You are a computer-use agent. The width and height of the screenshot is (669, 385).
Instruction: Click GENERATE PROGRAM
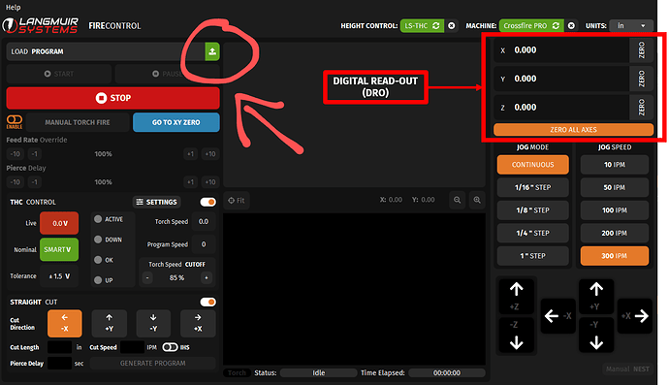tap(153, 364)
